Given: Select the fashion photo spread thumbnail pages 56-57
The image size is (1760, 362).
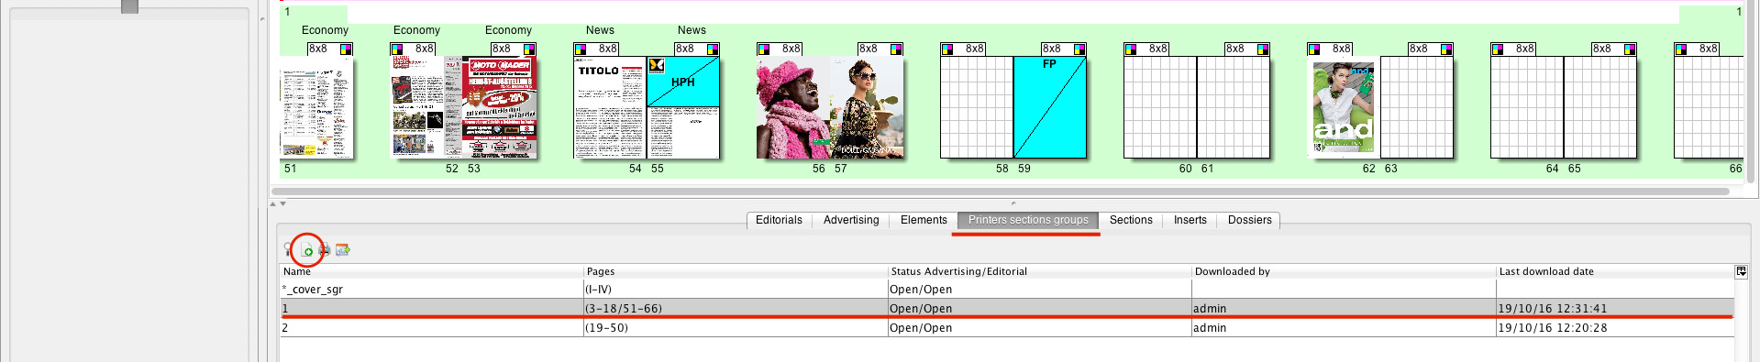Looking at the screenshot, I should 830,107.
